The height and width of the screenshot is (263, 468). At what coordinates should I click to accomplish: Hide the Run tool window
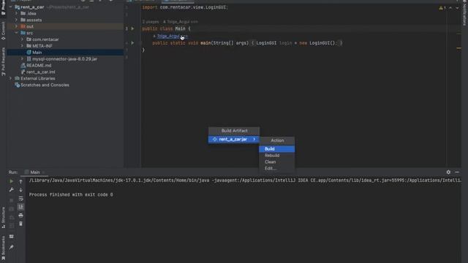(x=457, y=172)
